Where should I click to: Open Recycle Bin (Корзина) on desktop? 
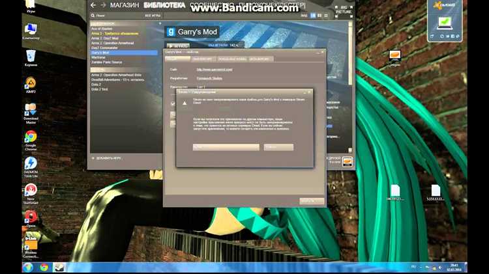tap(30, 57)
